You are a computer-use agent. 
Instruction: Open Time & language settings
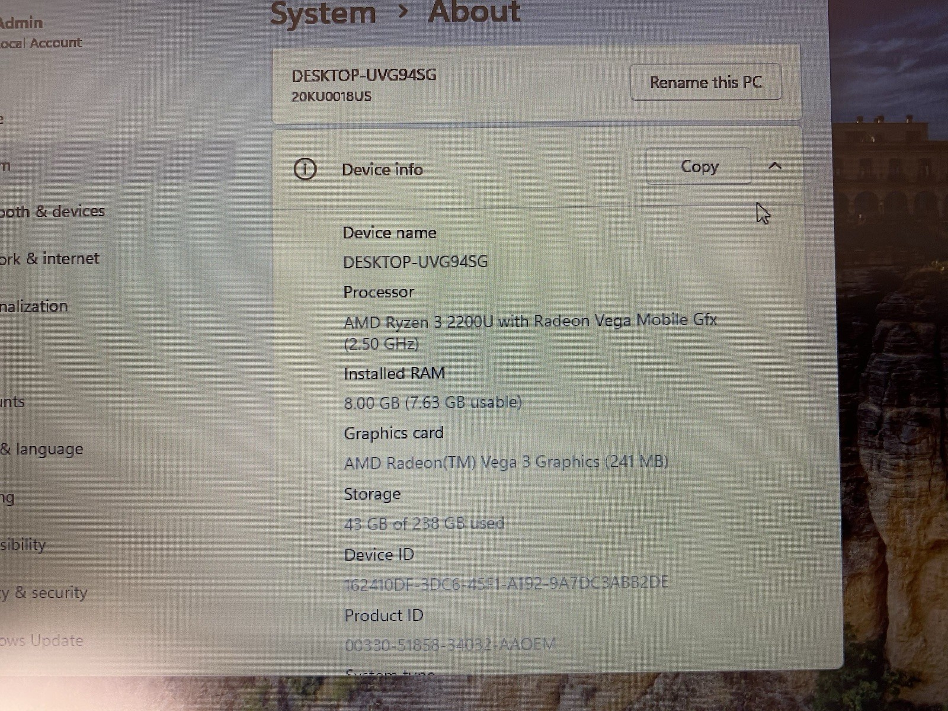[41, 449]
